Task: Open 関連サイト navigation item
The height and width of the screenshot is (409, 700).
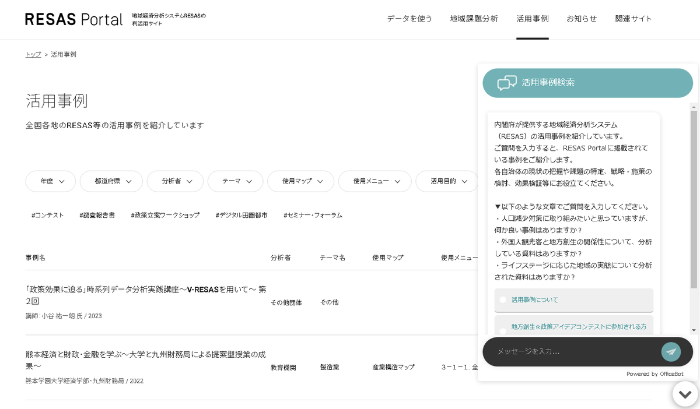Action: [633, 19]
